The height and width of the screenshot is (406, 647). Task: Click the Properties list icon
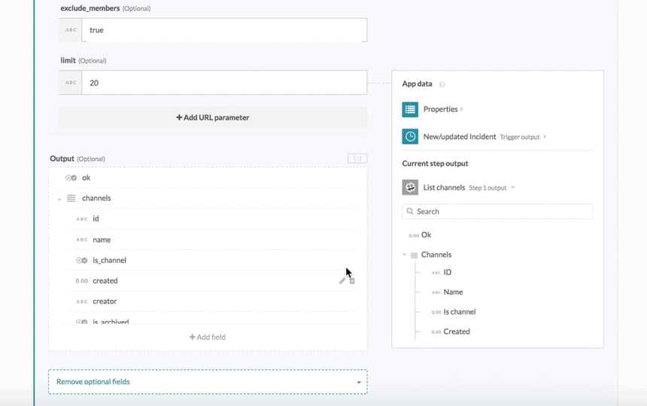410,109
